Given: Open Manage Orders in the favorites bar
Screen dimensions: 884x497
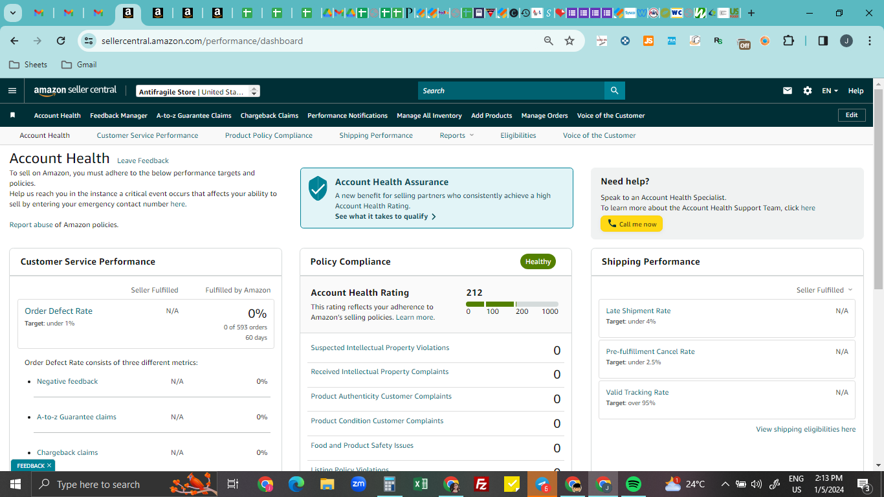Looking at the screenshot, I should [544, 115].
